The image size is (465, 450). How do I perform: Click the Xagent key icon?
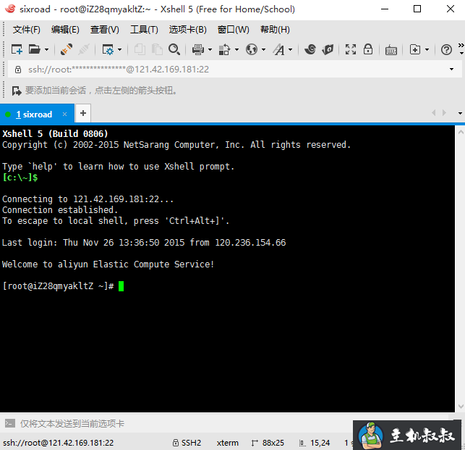pyautogui.click(x=328, y=49)
